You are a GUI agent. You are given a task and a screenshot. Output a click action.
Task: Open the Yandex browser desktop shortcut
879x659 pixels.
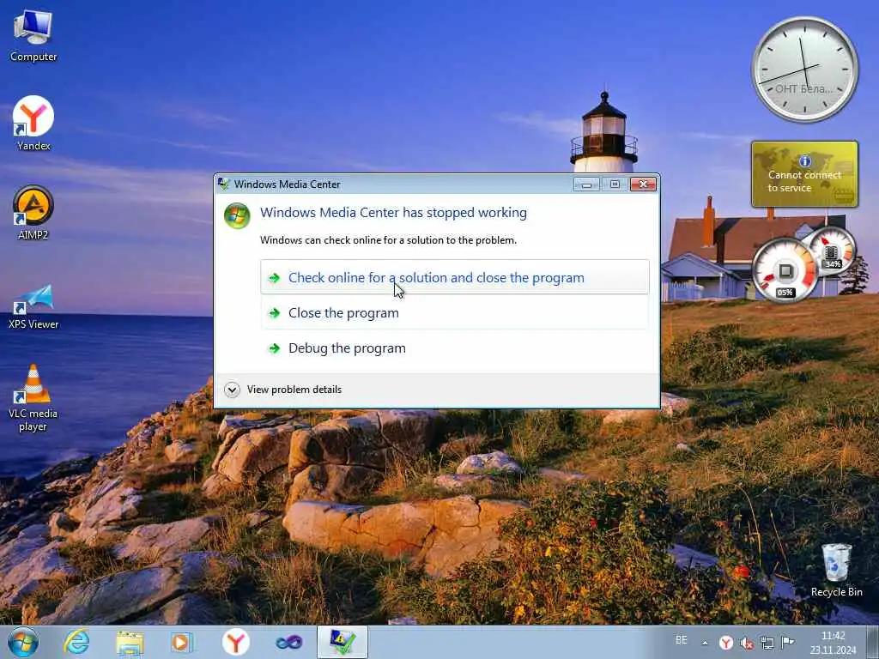point(33,124)
